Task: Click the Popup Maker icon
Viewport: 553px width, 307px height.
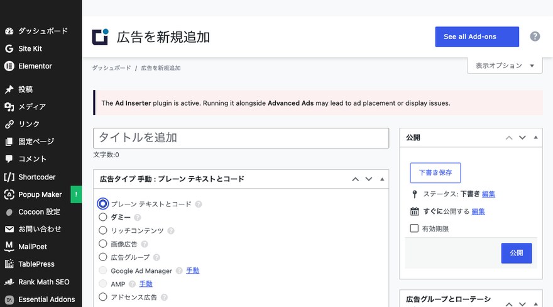Action: (x=9, y=194)
